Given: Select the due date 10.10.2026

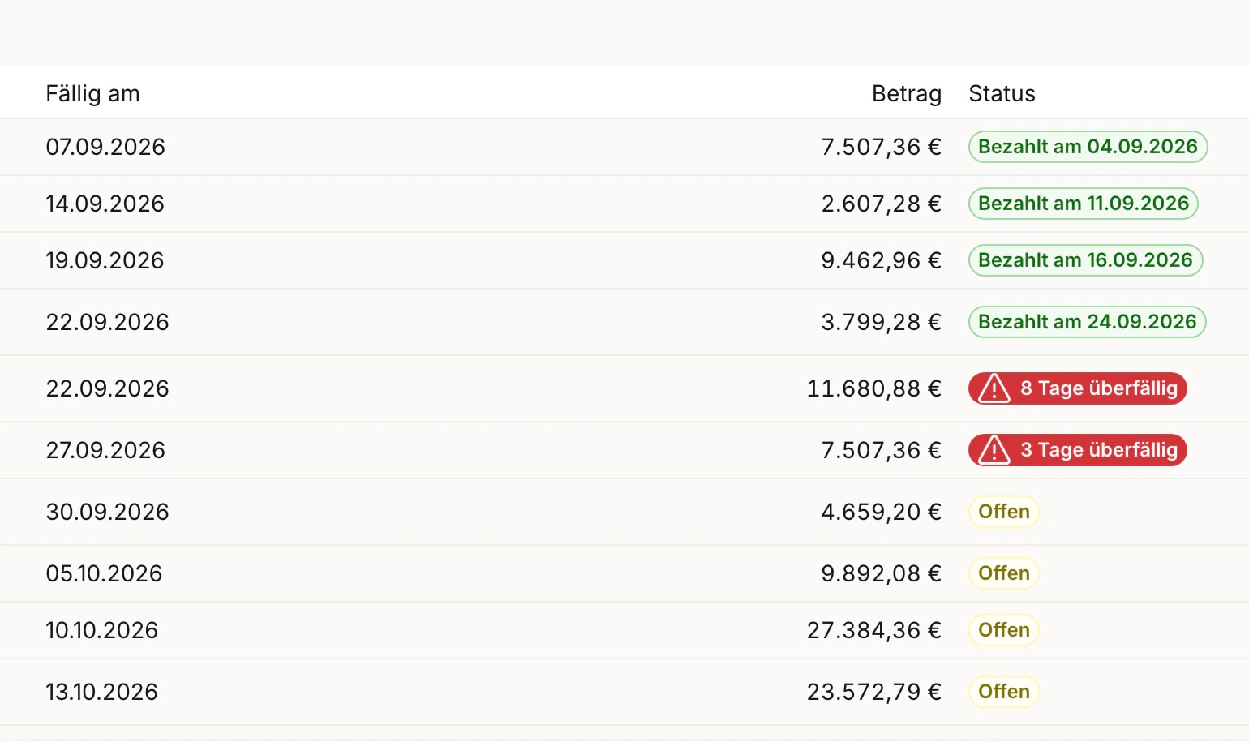Looking at the screenshot, I should click(101, 630).
